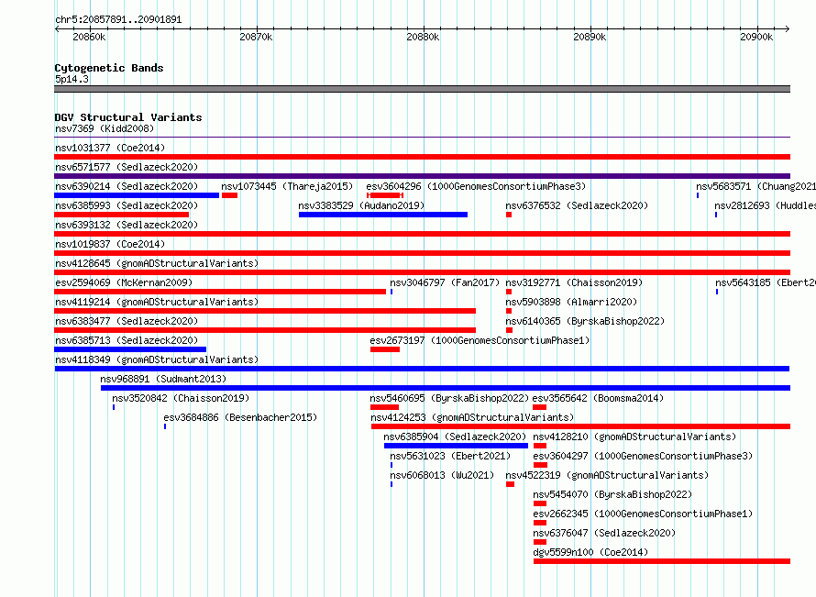Image resolution: width=816 pixels, height=597 pixels.
Task: Open esv3604297 (1000GenomesConsortiumPhase3) label
Action: click(643, 456)
